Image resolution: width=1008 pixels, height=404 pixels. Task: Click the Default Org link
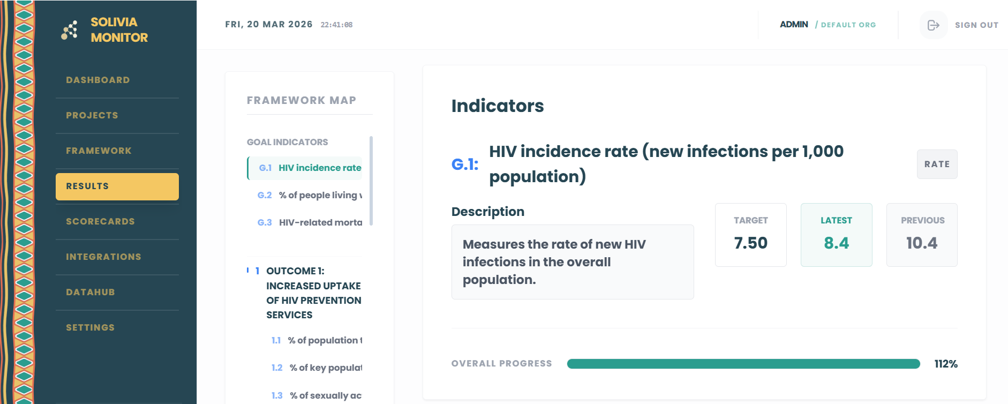(848, 25)
